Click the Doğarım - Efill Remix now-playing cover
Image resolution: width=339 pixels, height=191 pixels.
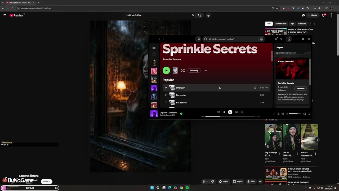[x=154, y=114]
